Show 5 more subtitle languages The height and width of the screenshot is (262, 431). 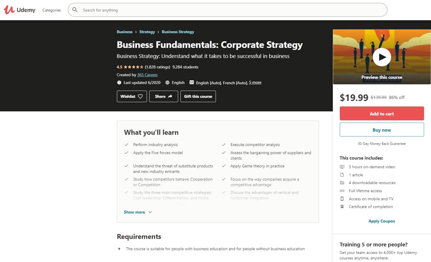255,83
